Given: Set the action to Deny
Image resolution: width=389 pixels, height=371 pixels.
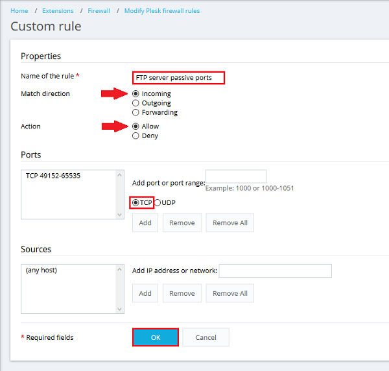Looking at the screenshot, I should point(136,136).
